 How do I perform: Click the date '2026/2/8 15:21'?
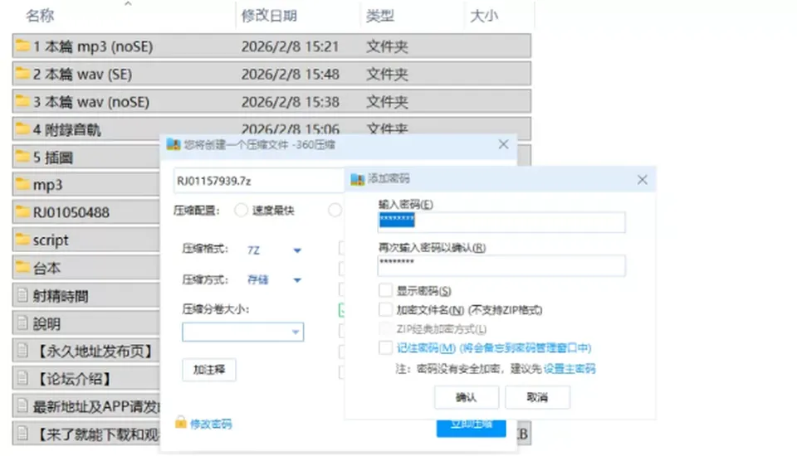(290, 46)
